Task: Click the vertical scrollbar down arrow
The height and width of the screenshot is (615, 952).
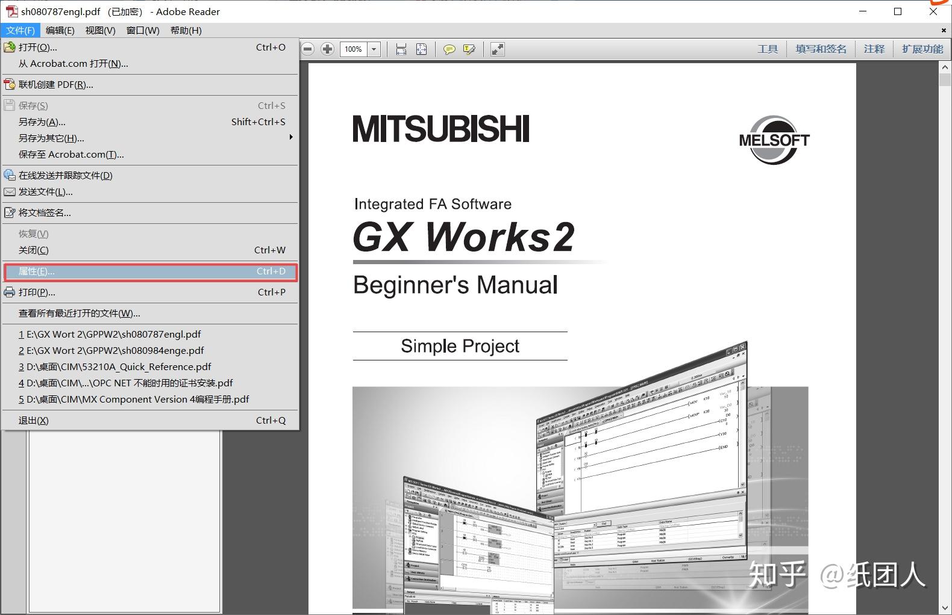Action: (x=945, y=608)
